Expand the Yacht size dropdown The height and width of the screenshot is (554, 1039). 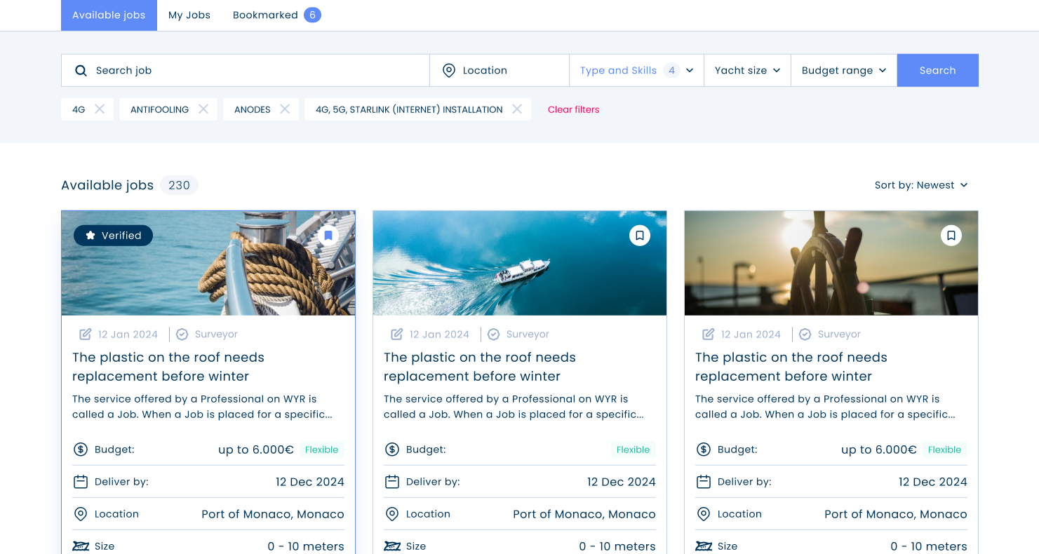(x=747, y=70)
